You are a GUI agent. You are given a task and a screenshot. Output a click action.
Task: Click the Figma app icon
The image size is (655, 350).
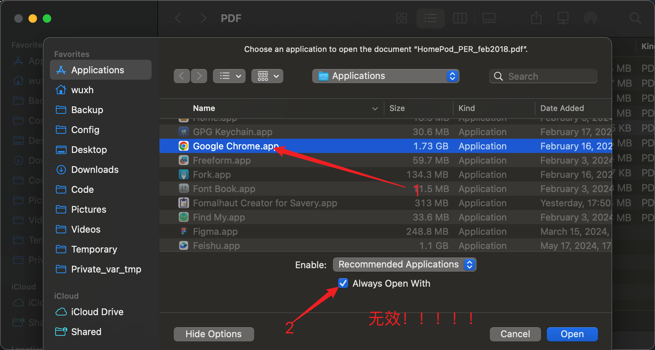pos(184,232)
